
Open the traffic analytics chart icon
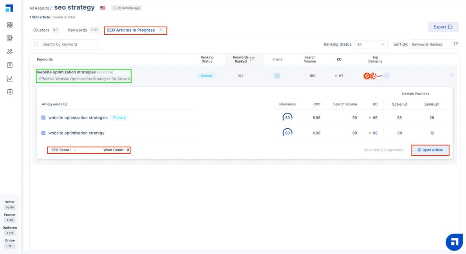tap(10, 78)
